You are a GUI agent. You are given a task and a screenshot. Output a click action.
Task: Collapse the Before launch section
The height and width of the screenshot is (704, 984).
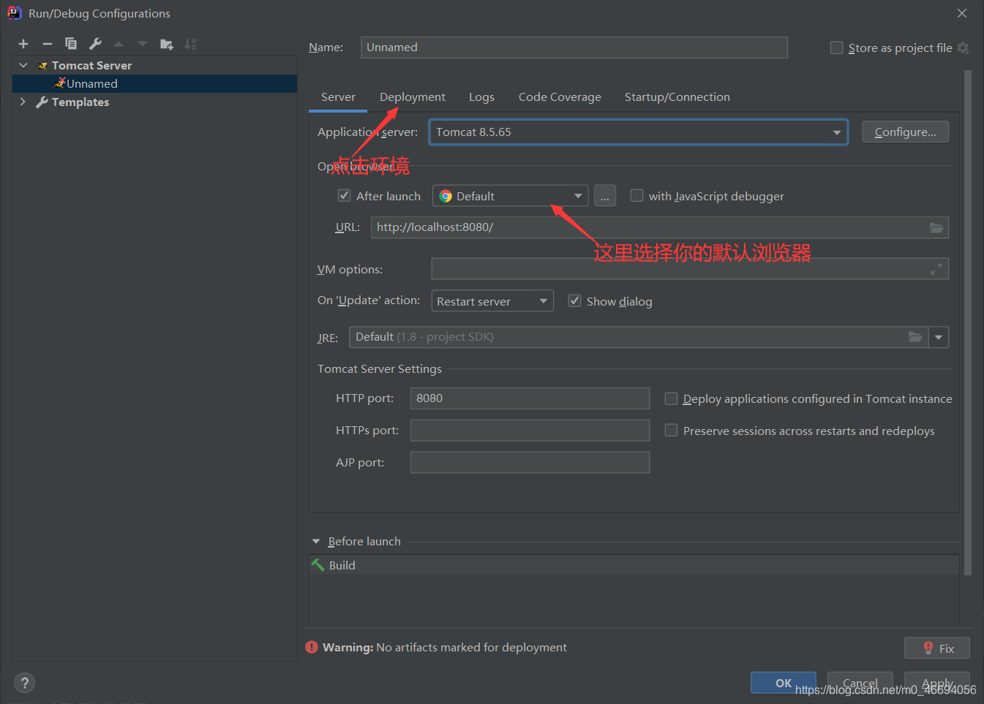point(316,541)
